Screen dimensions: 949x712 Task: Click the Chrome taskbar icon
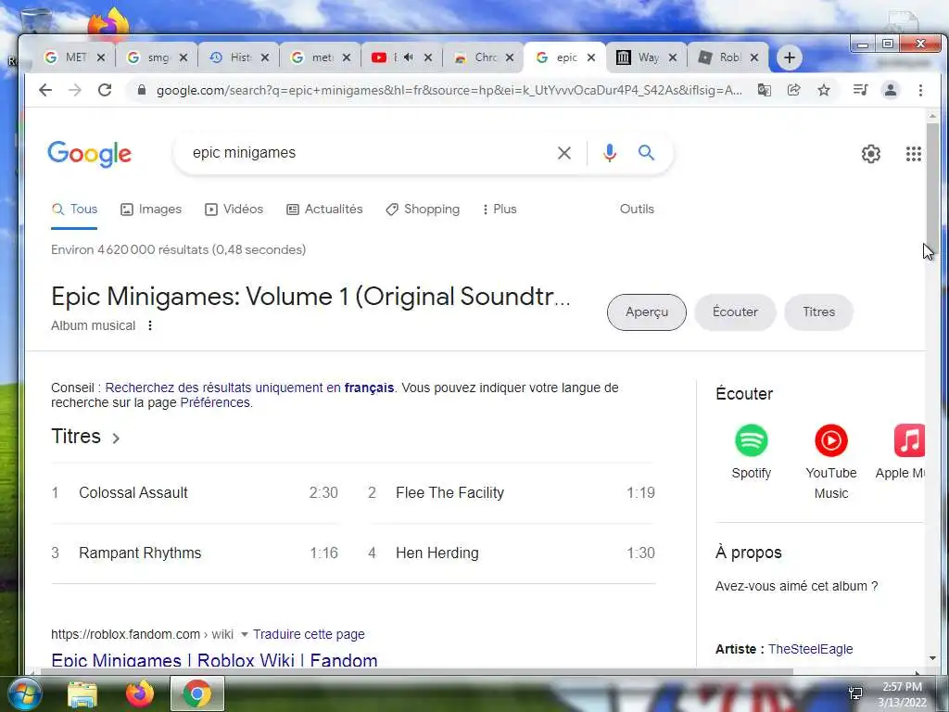pos(196,693)
